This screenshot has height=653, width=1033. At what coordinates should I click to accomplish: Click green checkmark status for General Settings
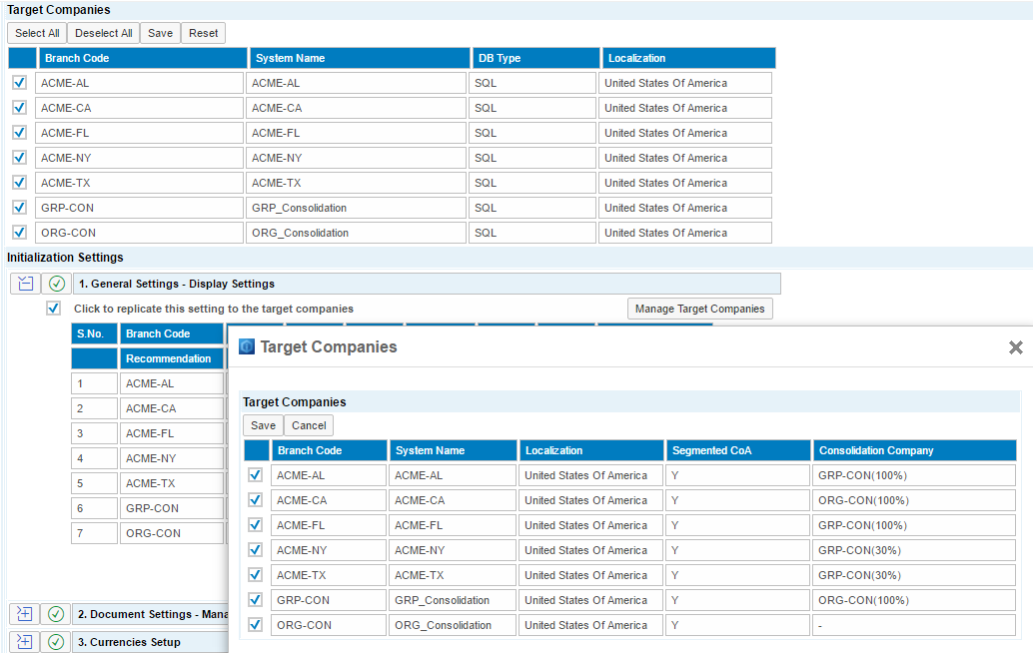pyautogui.click(x=57, y=284)
